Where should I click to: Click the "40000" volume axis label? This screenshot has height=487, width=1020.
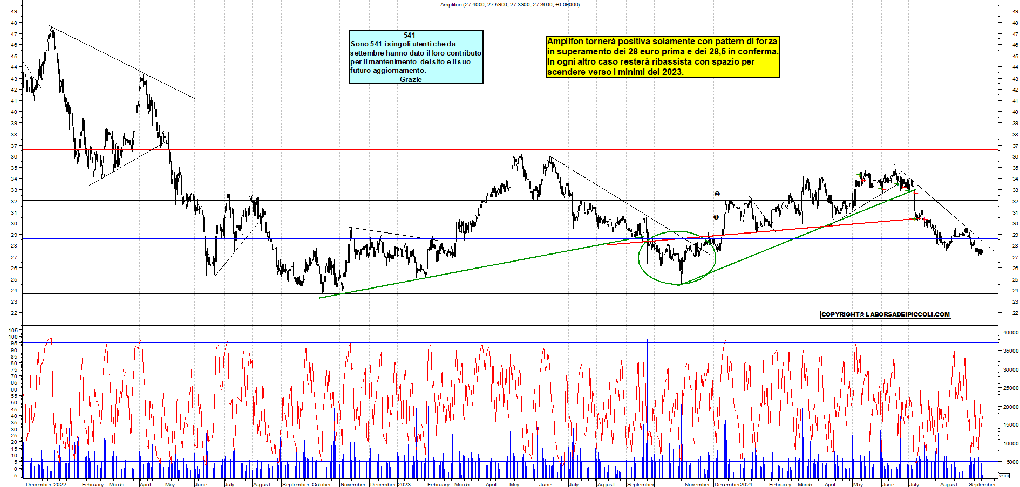click(1011, 333)
